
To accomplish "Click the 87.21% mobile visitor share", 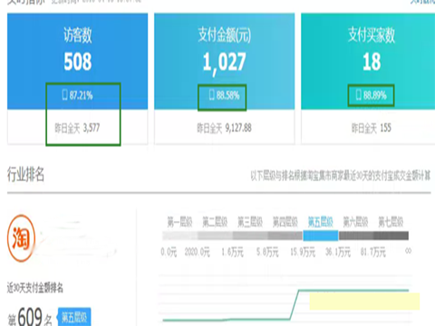I will point(81,95).
